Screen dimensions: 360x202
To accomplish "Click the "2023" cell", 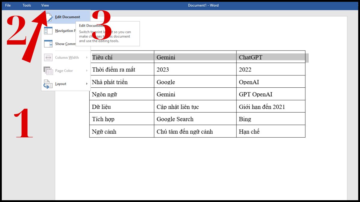I will [x=195, y=69].
